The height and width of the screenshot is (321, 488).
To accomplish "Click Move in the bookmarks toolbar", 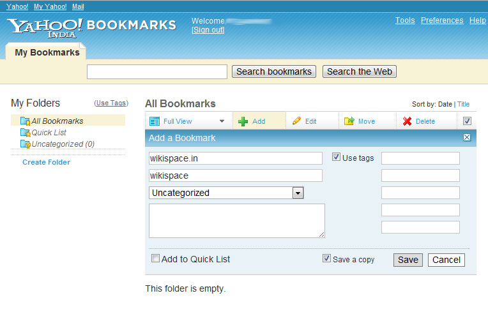I will click(367, 121).
